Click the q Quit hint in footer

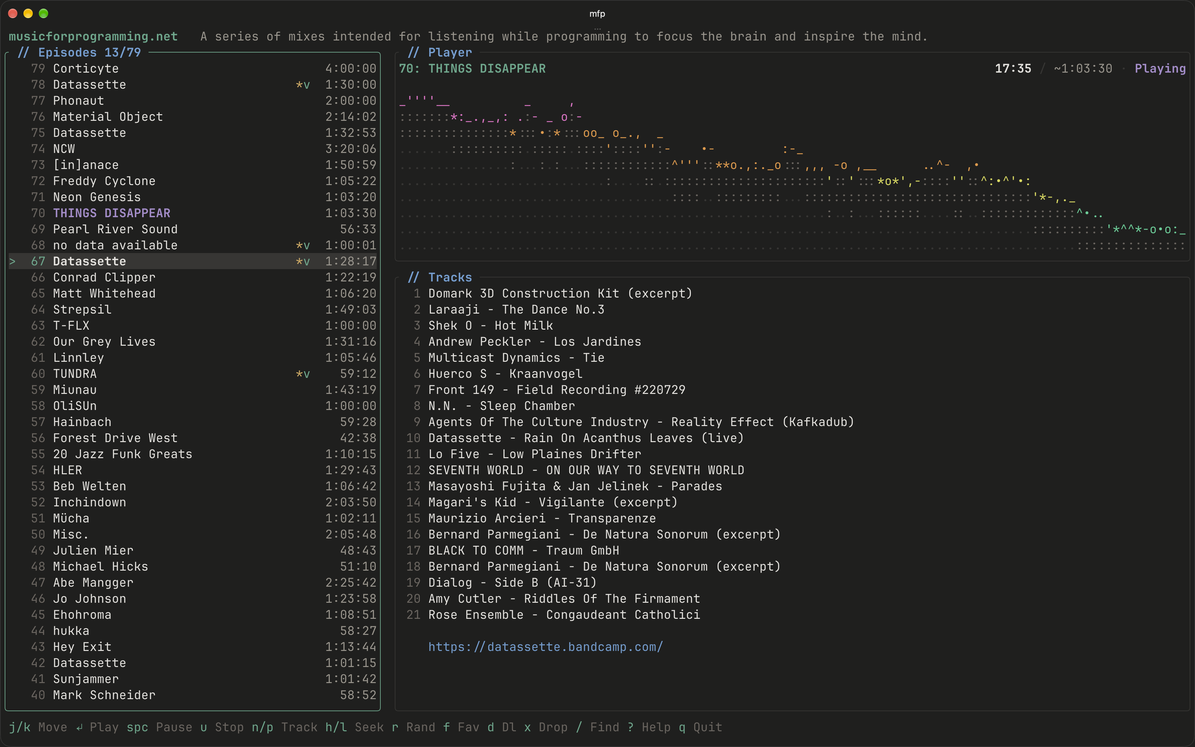[701, 727]
